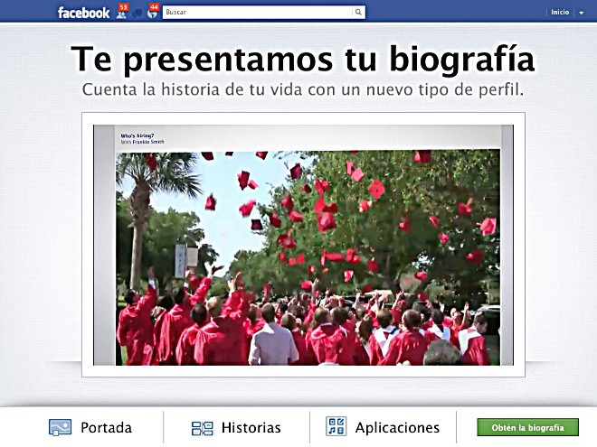Open the Who's hiring? link in preview
The height and width of the screenshot is (447, 597).
point(137,135)
